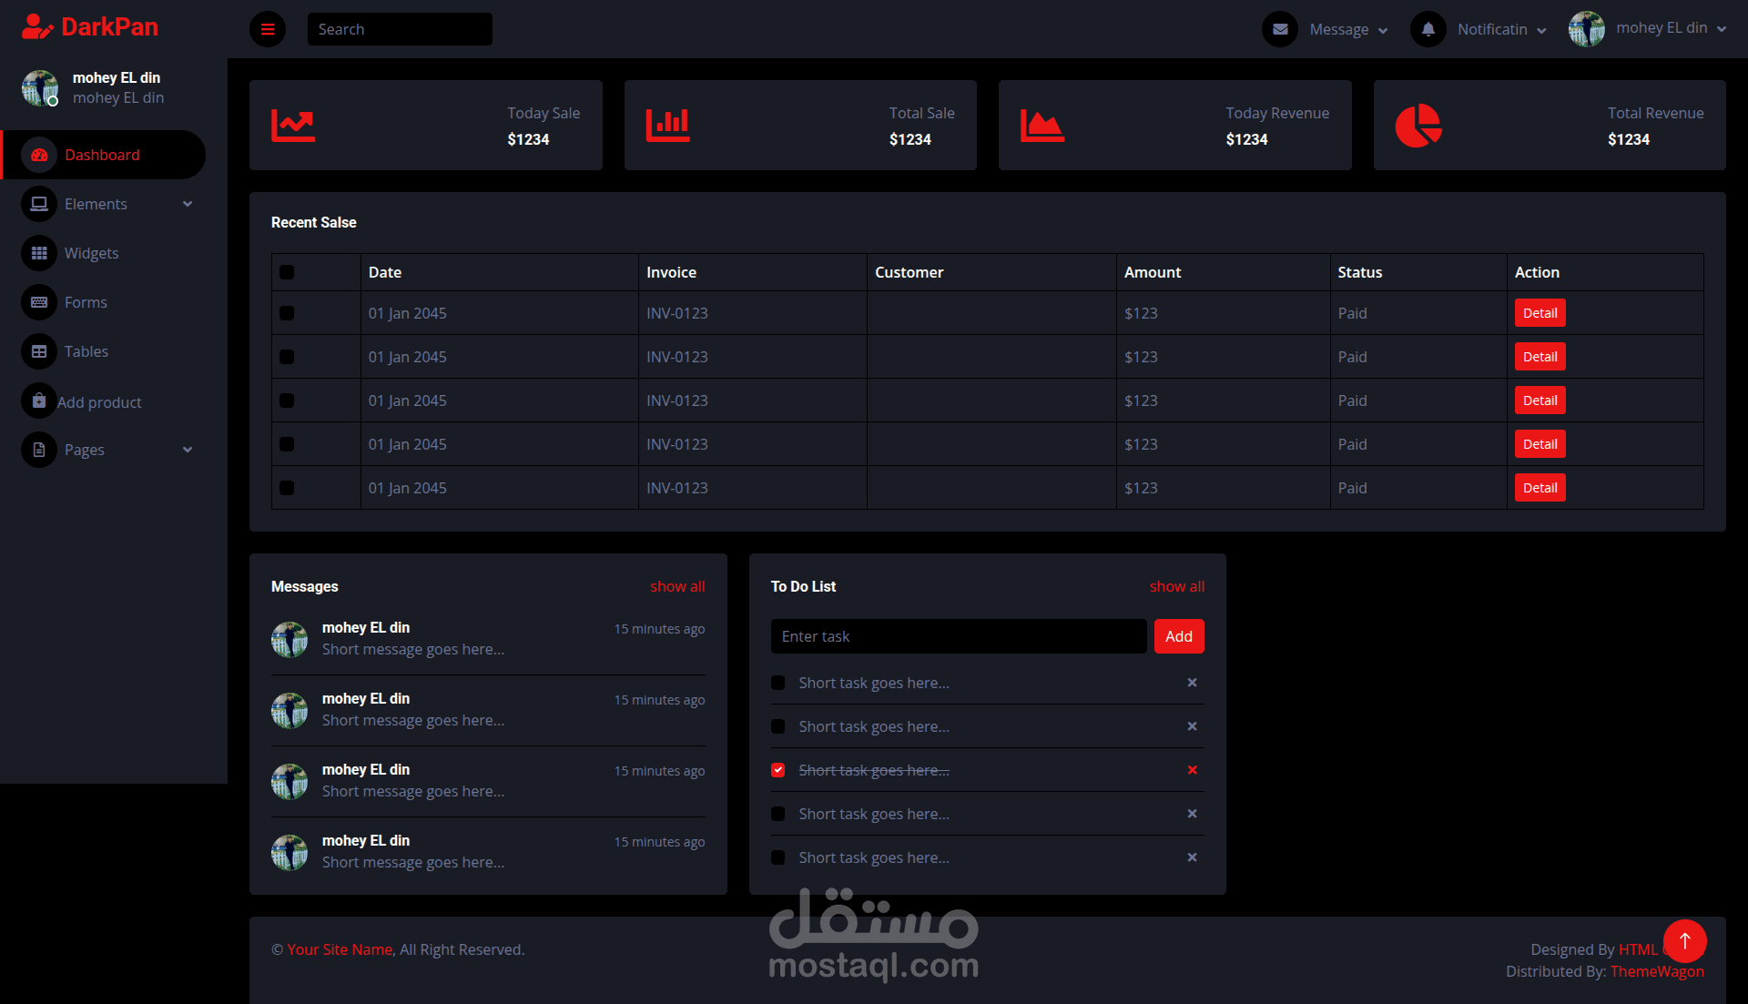Go to Add product in sidebar

click(98, 402)
